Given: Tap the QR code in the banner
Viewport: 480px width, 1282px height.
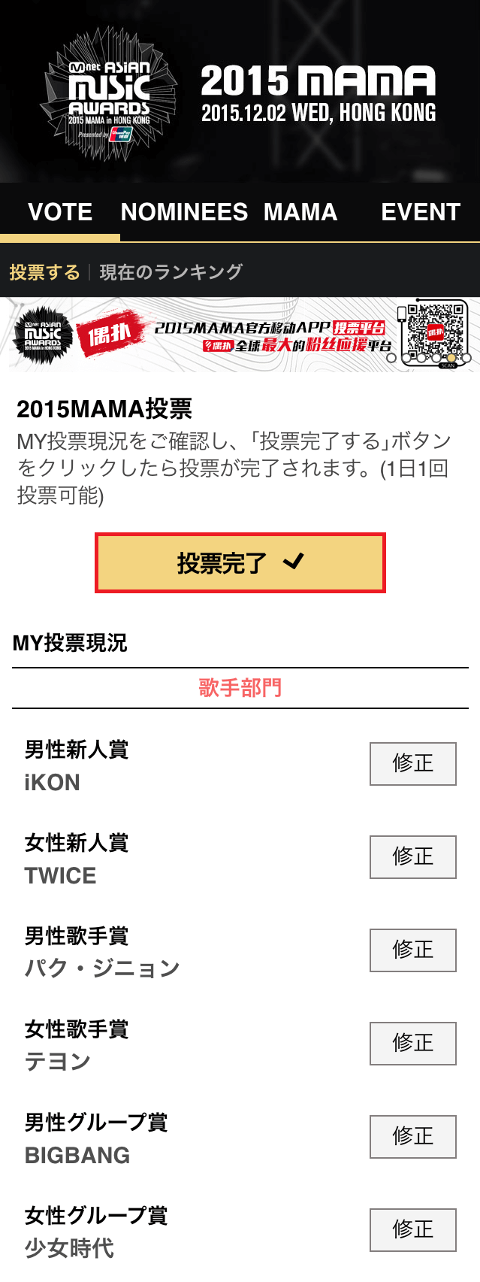Looking at the screenshot, I should pyautogui.click(x=436, y=332).
